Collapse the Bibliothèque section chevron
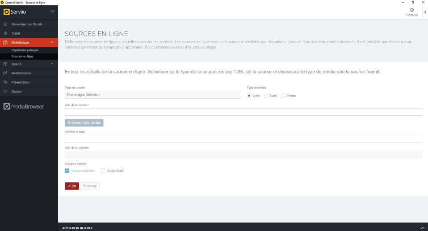The image size is (428, 231). [52, 42]
